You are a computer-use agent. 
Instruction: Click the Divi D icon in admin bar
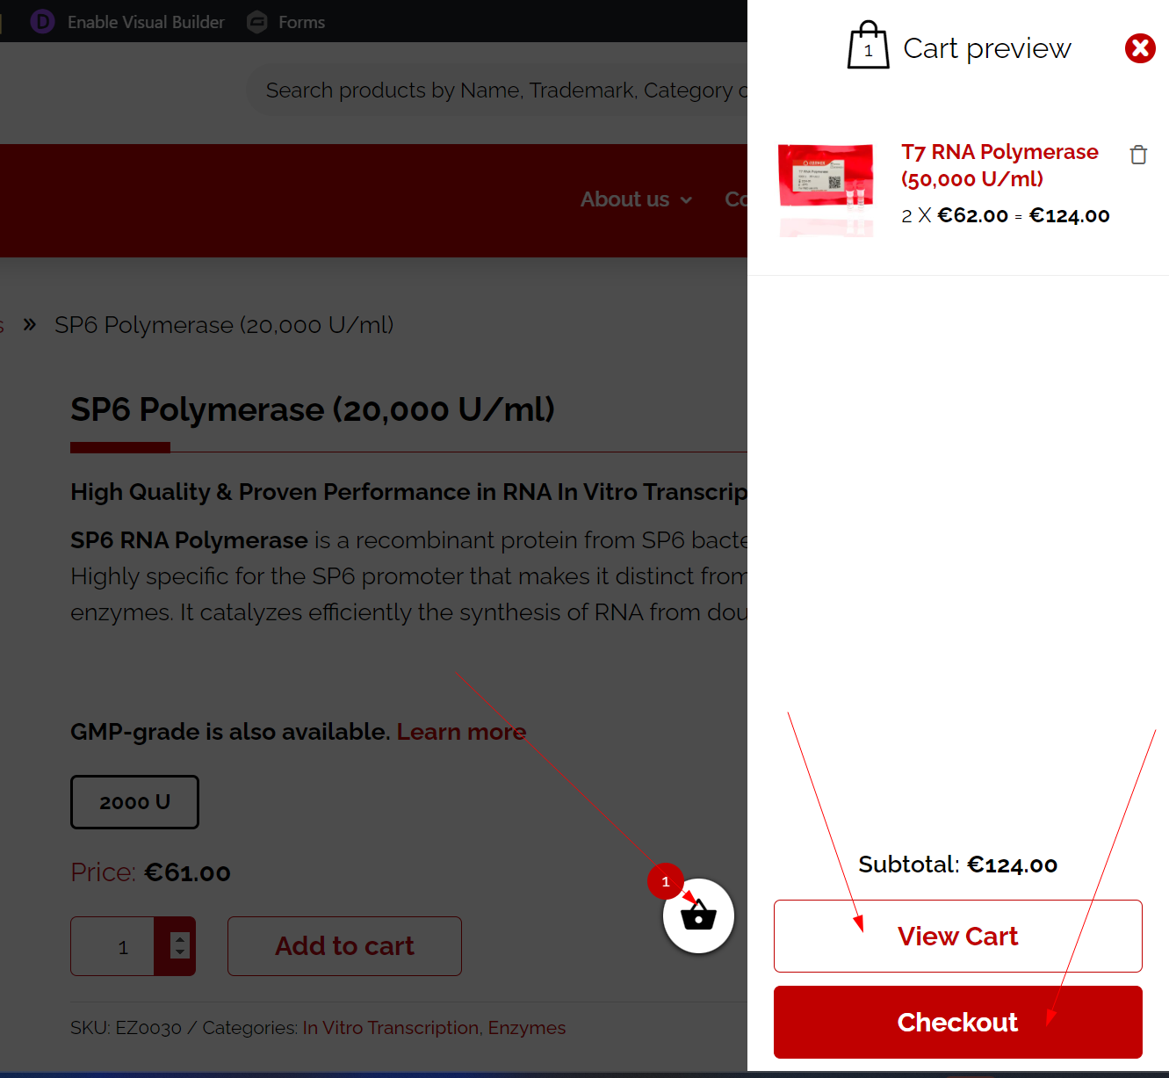coord(42,21)
